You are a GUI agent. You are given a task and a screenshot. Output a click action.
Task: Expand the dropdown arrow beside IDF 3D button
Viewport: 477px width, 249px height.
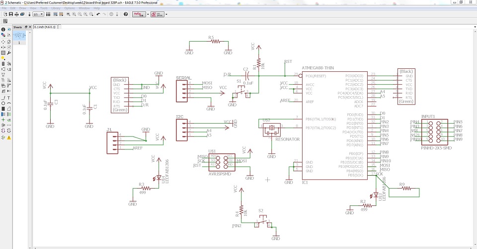[166, 14]
